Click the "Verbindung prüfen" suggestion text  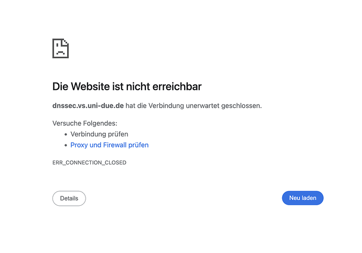click(x=99, y=134)
